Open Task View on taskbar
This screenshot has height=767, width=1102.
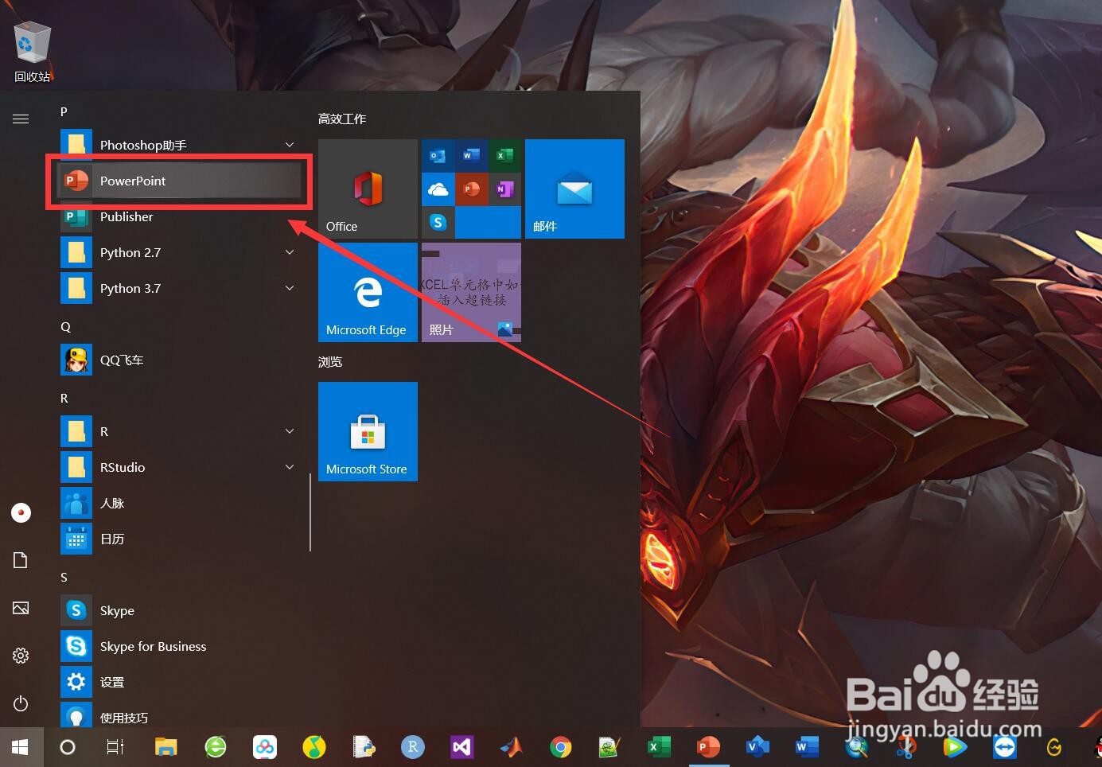[x=115, y=747]
